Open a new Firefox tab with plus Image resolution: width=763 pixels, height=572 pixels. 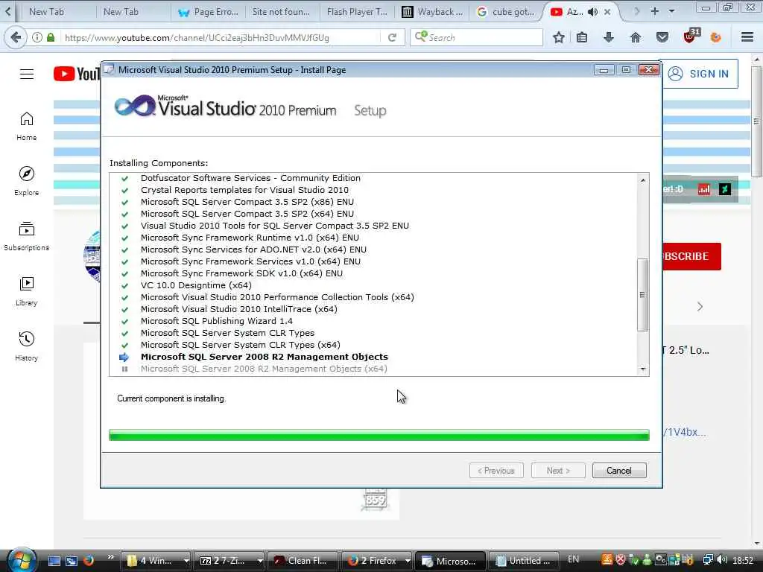[x=654, y=10]
